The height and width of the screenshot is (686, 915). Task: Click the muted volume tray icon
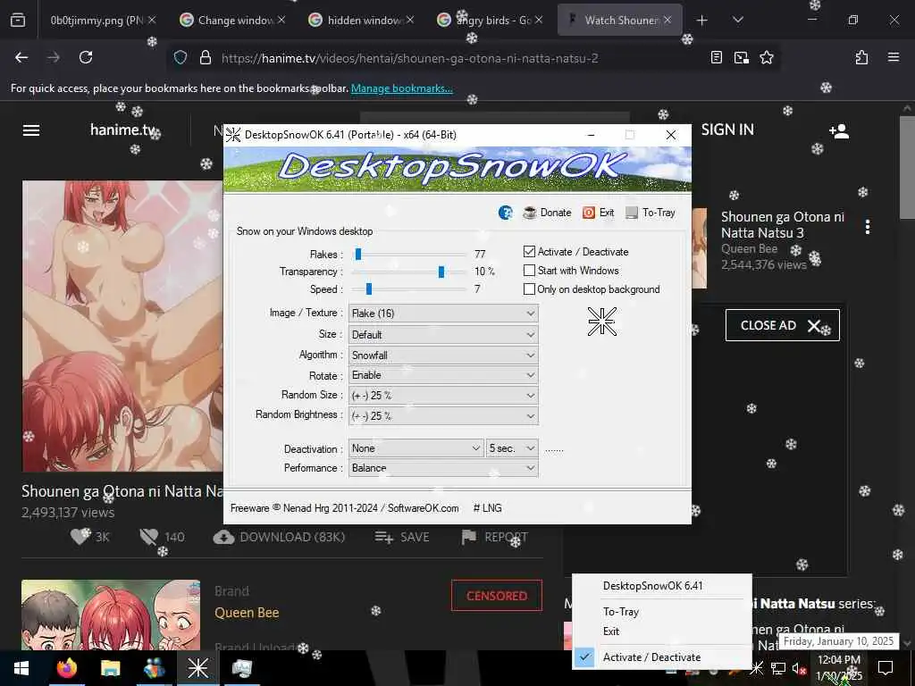[798, 668]
